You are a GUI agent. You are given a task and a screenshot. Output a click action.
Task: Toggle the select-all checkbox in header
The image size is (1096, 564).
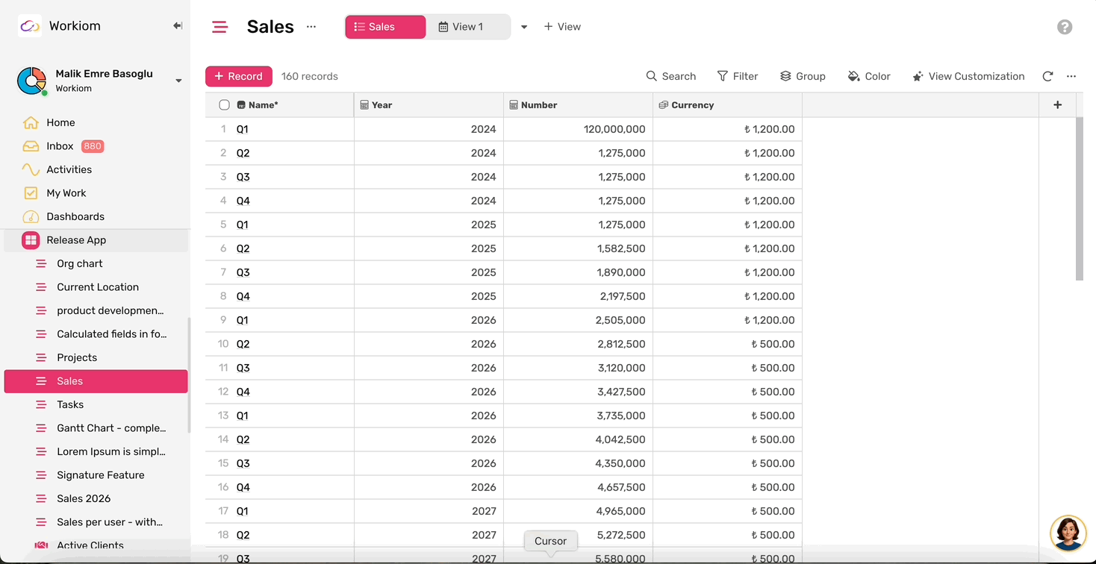(x=224, y=105)
